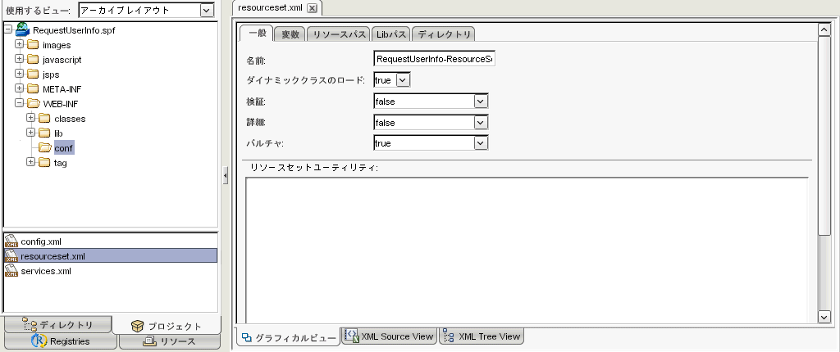Select the RequestUserInfo.spf root label
The width and height of the screenshot is (840, 352).
(74, 30)
